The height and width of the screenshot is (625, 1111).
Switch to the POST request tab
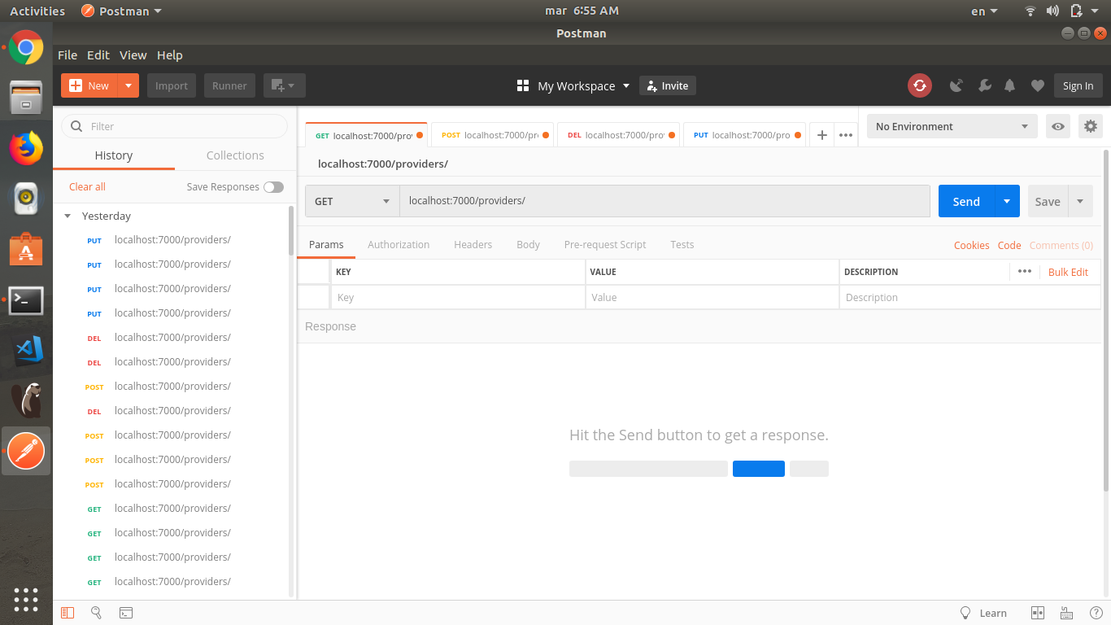coord(492,135)
